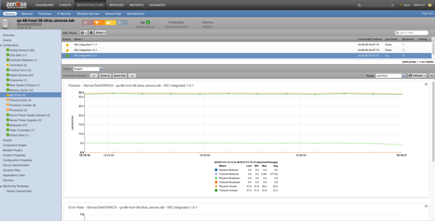The height and width of the screenshot is (221, 435).
Task: Open the Range Last Hour dropdown
Action: pos(403,76)
